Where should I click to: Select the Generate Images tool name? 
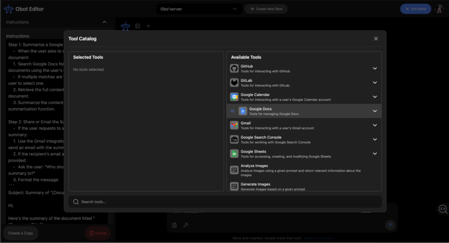pyautogui.click(x=255, y=184)
